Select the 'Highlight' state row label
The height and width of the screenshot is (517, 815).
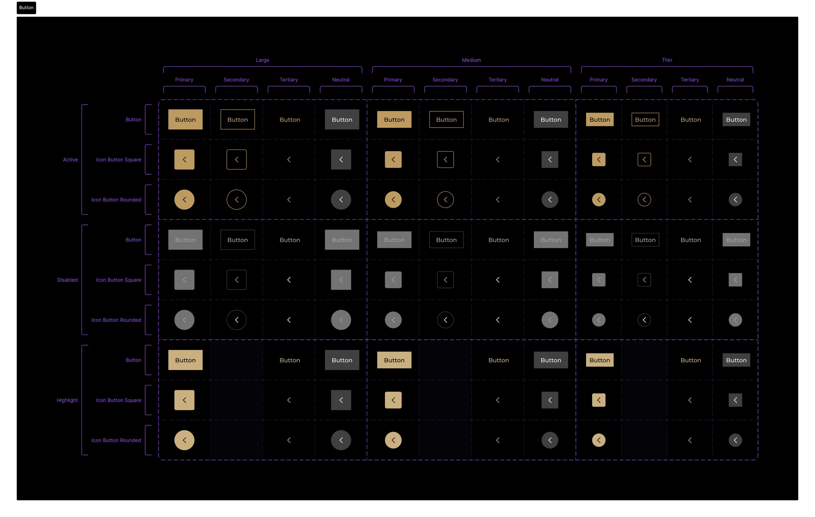67,400
